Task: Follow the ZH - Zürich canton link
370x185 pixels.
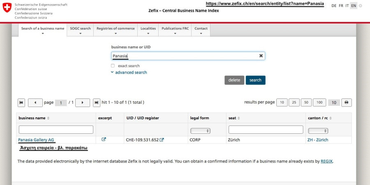Action: tap(318, 140)
